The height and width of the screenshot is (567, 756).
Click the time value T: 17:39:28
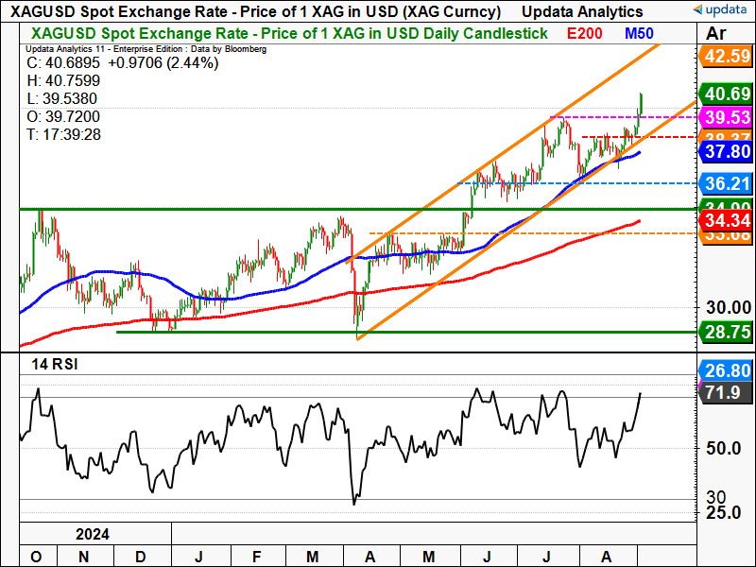click(63, 134)
